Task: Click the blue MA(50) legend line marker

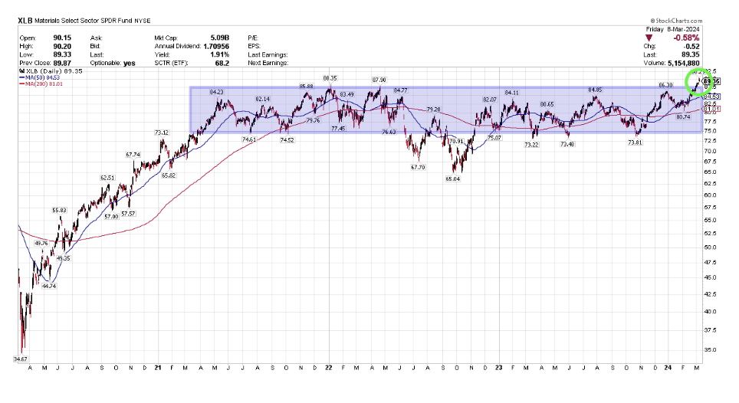Action: point(22,77)
